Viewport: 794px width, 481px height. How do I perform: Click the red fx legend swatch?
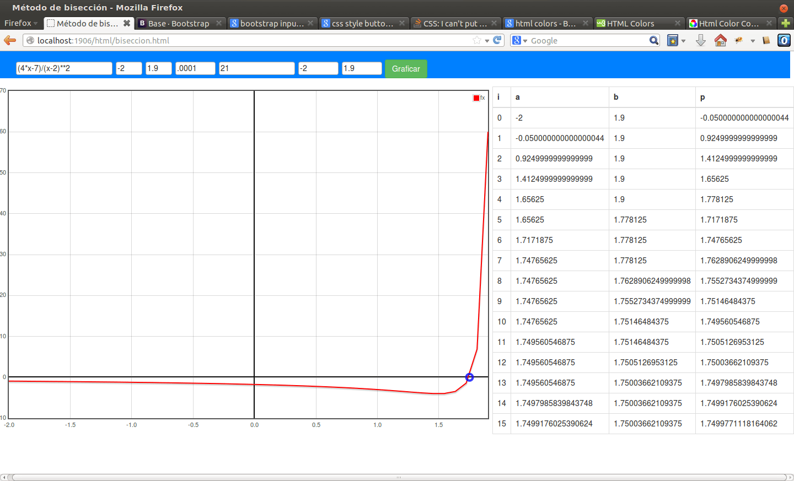(x=476, y=98)
